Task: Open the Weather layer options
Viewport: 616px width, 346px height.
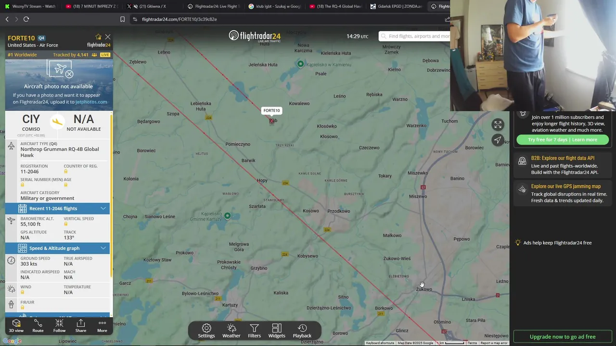Action: coord(231,331)
